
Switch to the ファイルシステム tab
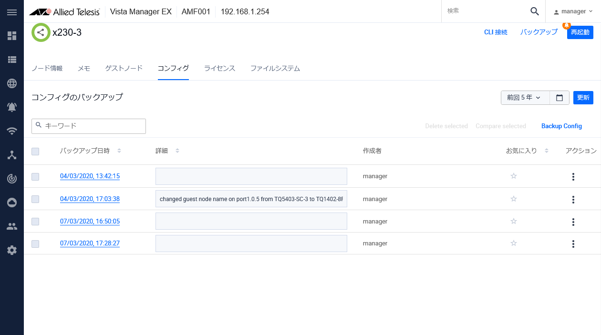pos(275,68)
